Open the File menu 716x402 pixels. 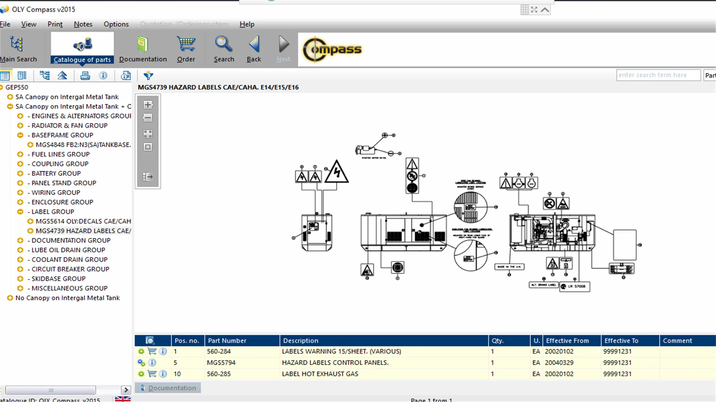coord(5,24)
